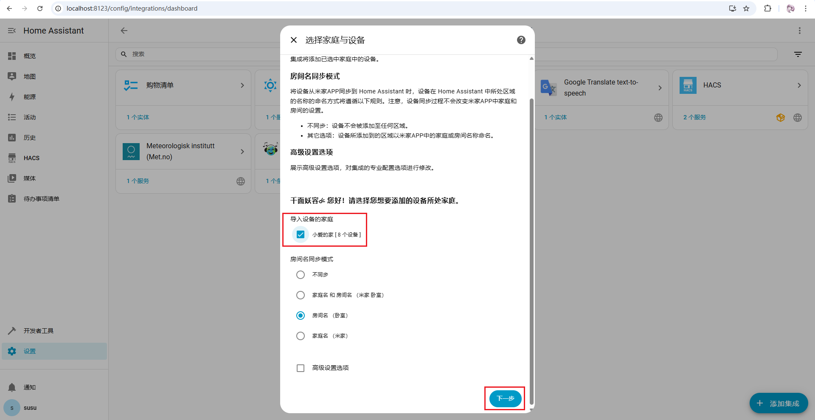Screen dimensions: 815x420
Task: Expand the 购物清单 integration card chevron
Action: pos(242,85)
